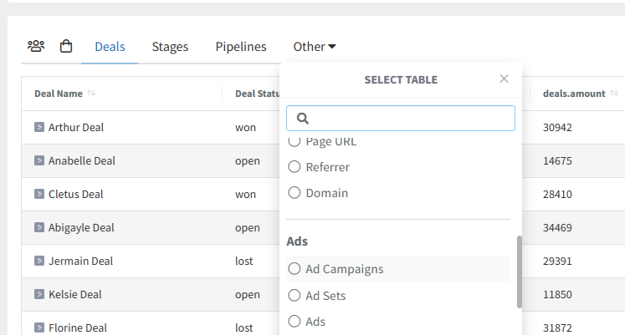Switch to the Stages tab
The image size is (625, 335).
[170, 47]
